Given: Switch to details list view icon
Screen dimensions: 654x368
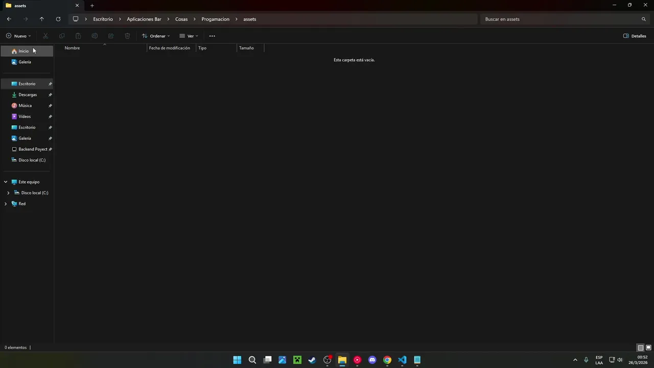Looking at the screenshot, I should [640, 348].
